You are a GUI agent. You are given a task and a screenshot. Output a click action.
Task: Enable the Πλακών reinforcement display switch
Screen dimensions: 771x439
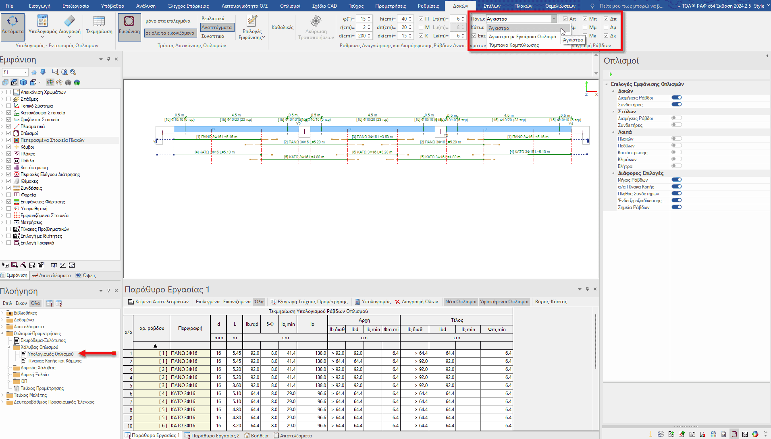[x=676, y=139]
